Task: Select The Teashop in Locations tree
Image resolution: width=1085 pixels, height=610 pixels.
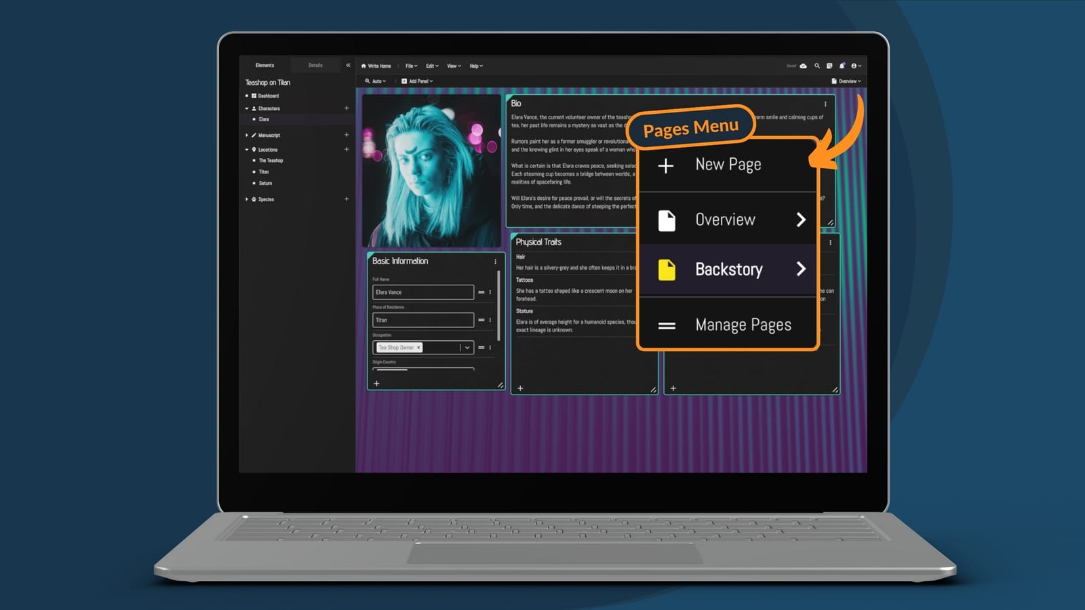Action: [x=271, y=161]
